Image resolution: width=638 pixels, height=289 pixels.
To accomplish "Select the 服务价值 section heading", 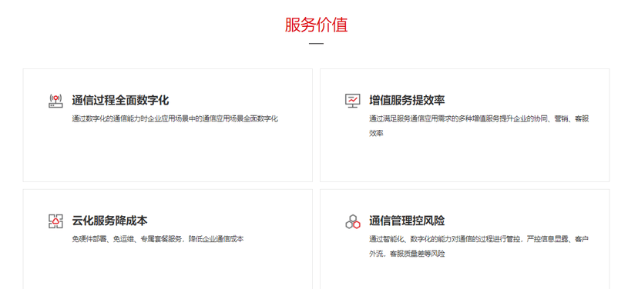I will (x=316, y=25).
